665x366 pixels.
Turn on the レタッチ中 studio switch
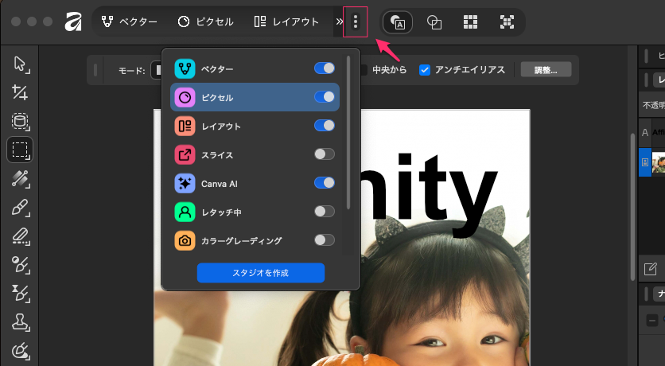pyautogui.click(x=324, y=212)
